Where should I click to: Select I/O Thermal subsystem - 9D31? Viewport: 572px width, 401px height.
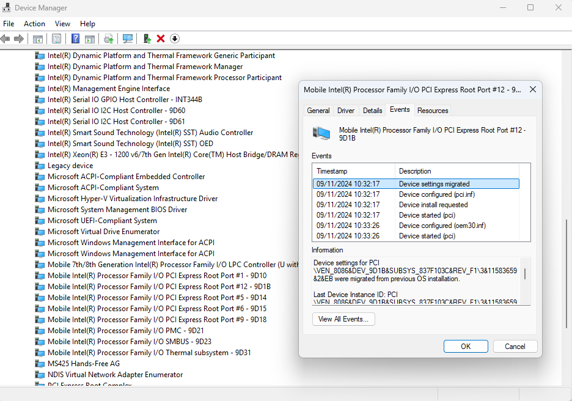(149, 353)
